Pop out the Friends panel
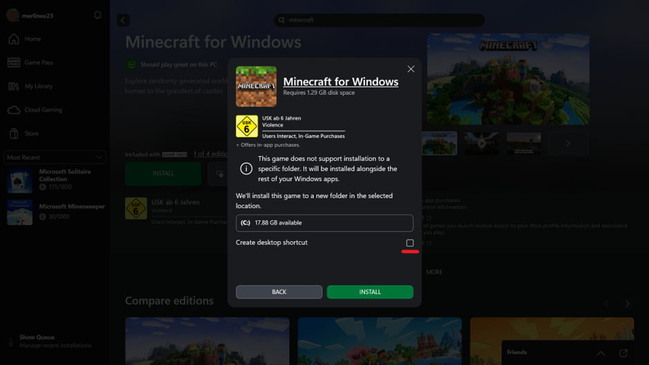Screen dimensions: 649x365 tap(623, 353)
